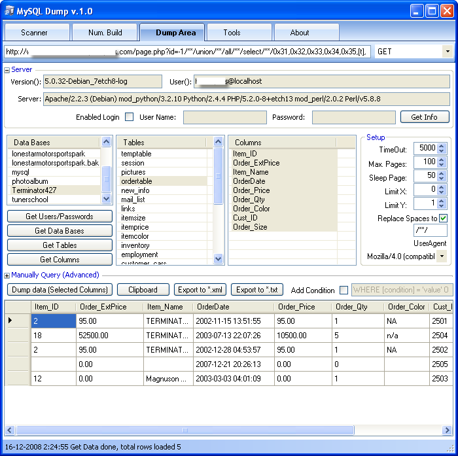458x456 pixels.
Task: Click the current row indicator arrow
Action: click(x=10, y=321)
